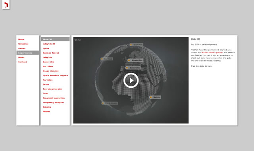Viewport: 254px width, 151px height.
Task: Open the Terrain generator experiment
Action: point(52,89)
